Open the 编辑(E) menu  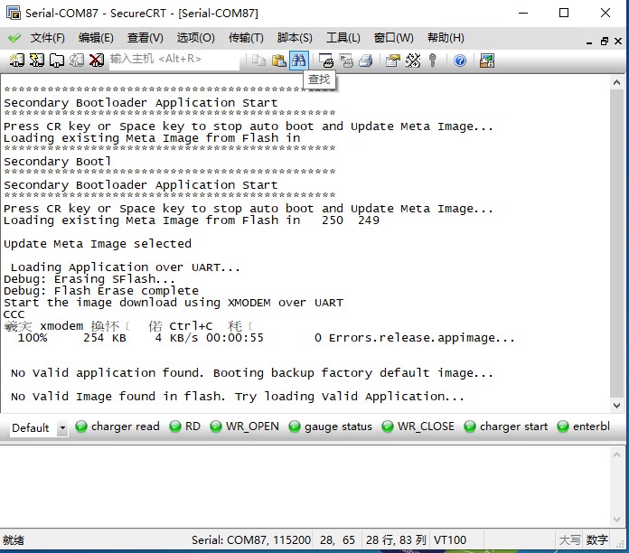pyautogui.click(x=96, y=38)
